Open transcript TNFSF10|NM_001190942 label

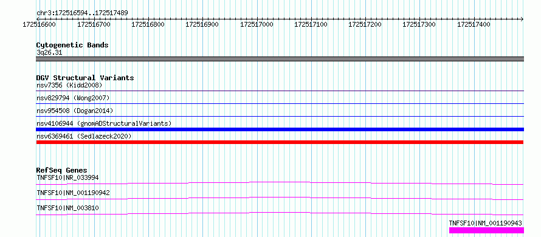73,193
